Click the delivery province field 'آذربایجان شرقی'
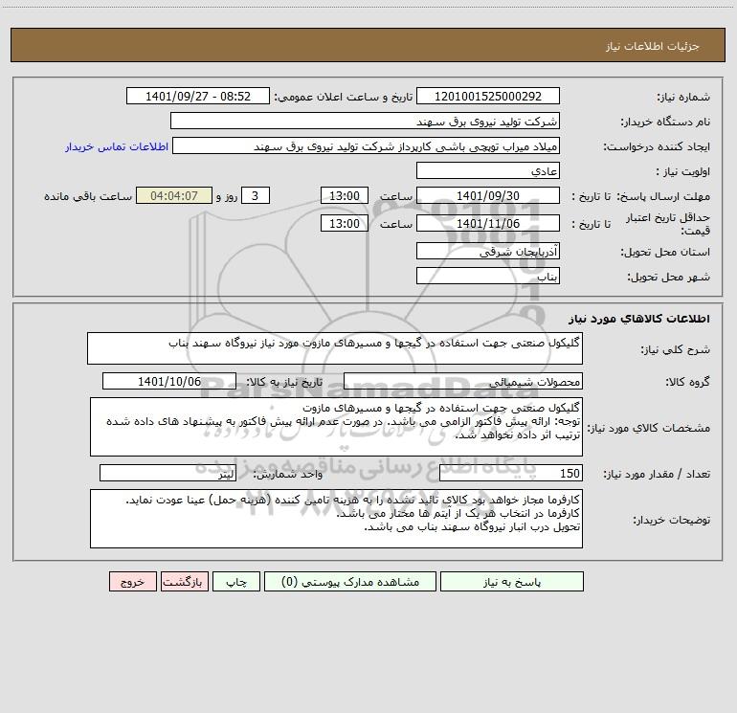This screenshot has width=737, height=713. tap(488, 251)
